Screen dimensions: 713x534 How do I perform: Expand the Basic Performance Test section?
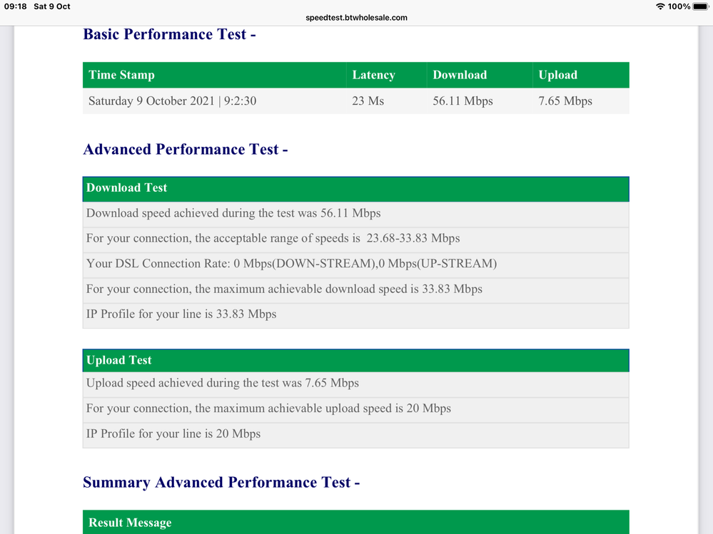click(169, 34)
